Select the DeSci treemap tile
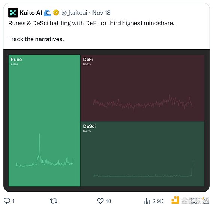The height and width of the screenshot is (208, 213). (x=143, y=154)
